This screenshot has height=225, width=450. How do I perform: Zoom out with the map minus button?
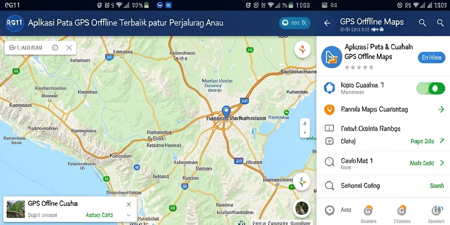305,133
